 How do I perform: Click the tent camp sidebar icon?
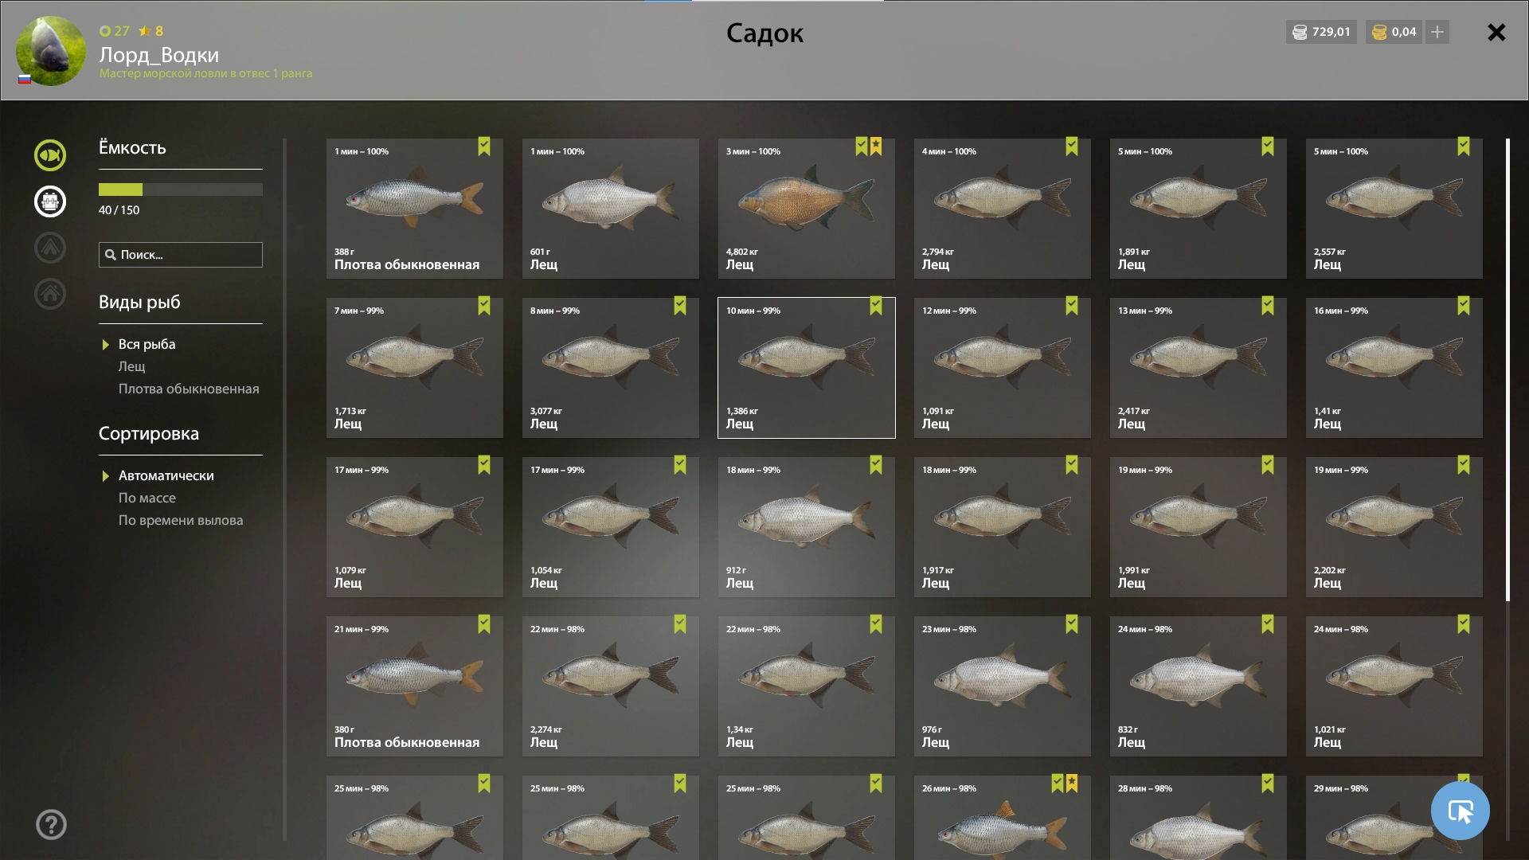coord(49,248)
